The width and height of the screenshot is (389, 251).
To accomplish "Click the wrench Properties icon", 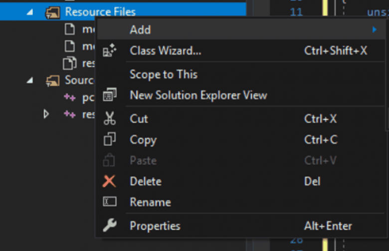I will tap(109, 226).
